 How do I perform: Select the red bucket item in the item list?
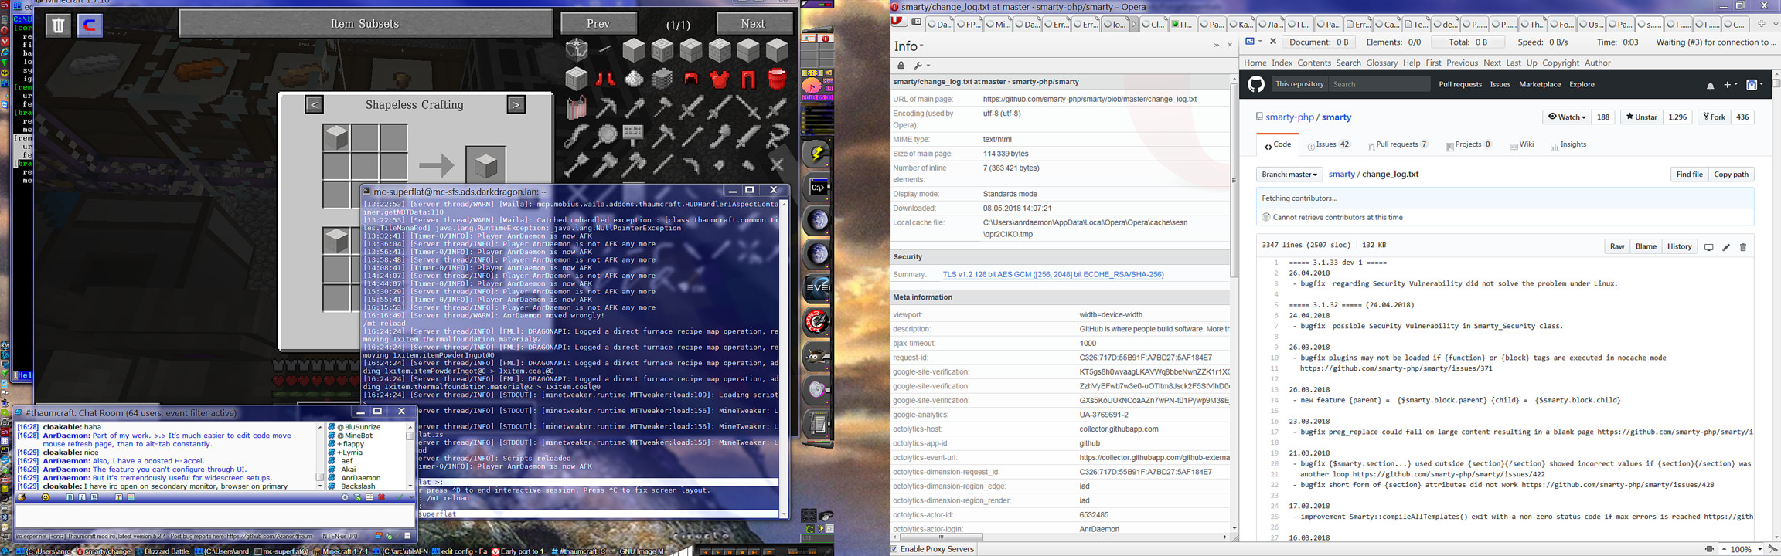777,78
